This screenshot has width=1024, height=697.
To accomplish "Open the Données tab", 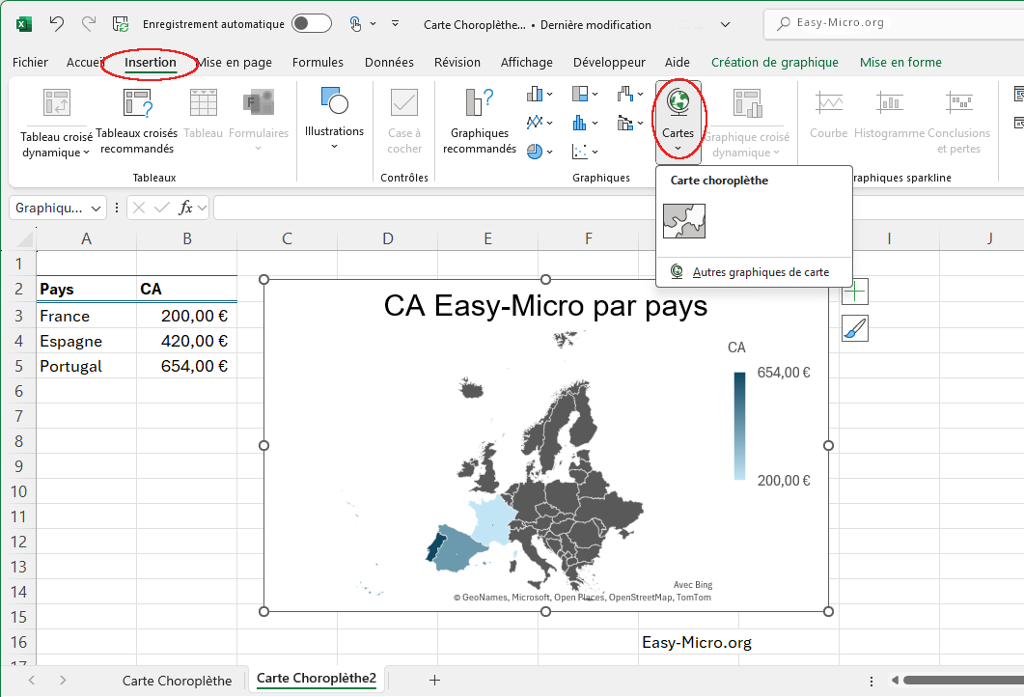I will pyautogui.click(x=389, y=62).
